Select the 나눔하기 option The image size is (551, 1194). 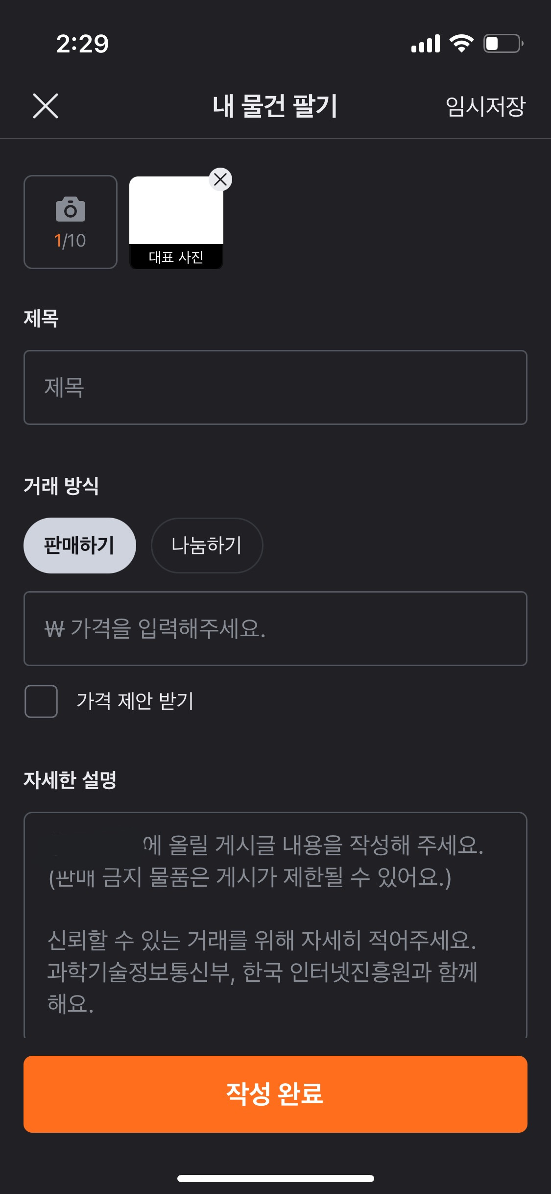click(x=207, y=546)
